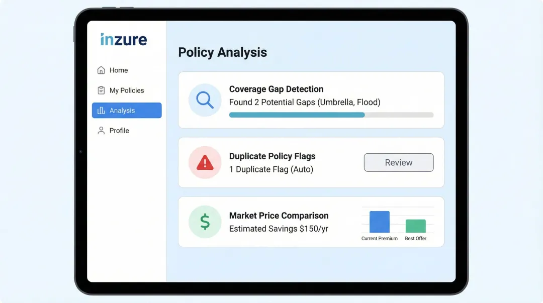Click the Estimated Savings $150/yr text
543x303 pixels.
pyautogui.click(x=279, y=229)
